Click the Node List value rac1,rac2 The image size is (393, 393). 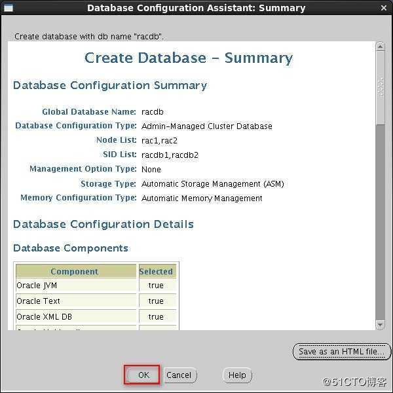coord(159,141)
